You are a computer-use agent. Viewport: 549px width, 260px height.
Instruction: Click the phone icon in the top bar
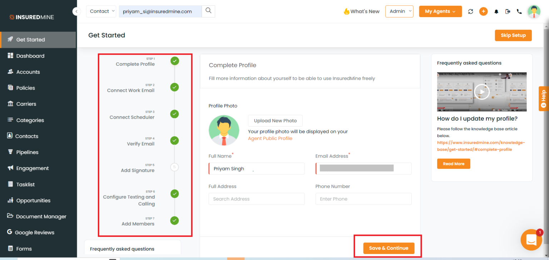[x=519, y=11]
